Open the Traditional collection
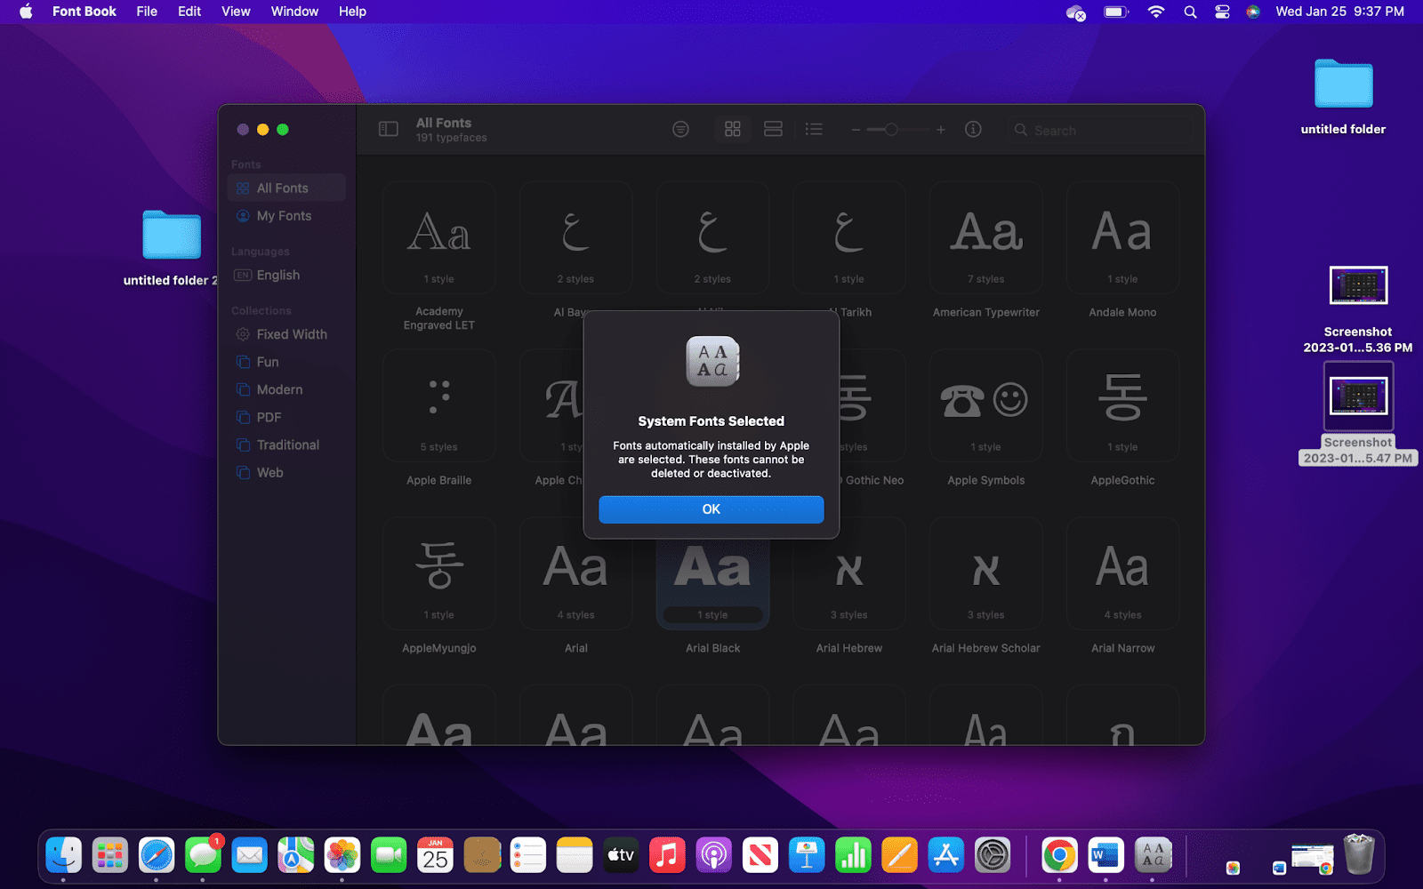The image size is (1423, 889). tap(286, 444)
